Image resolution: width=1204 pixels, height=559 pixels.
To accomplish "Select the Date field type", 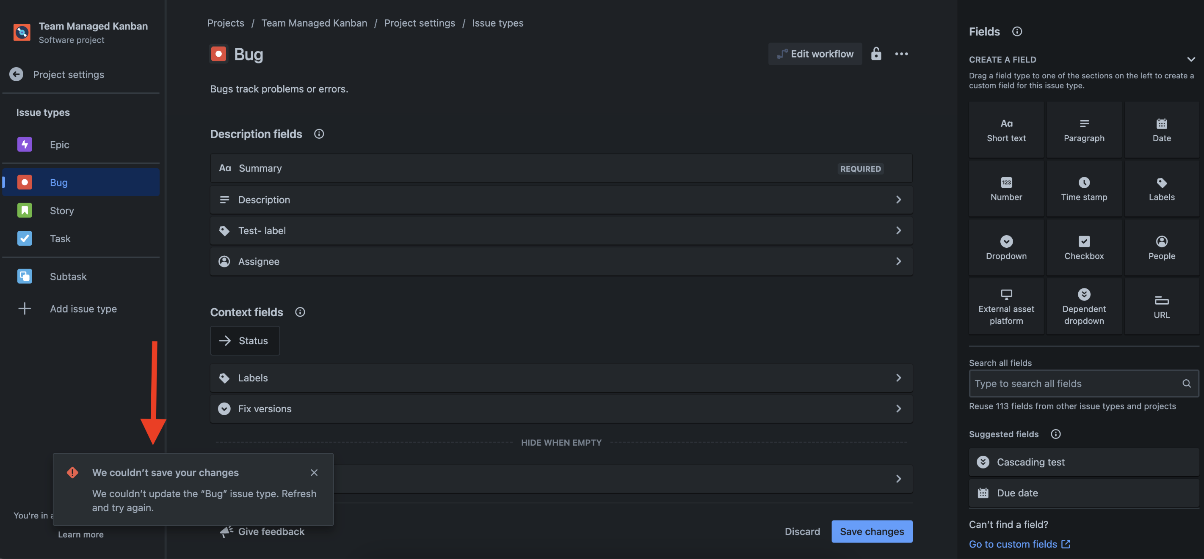I will pos(1162,130).
